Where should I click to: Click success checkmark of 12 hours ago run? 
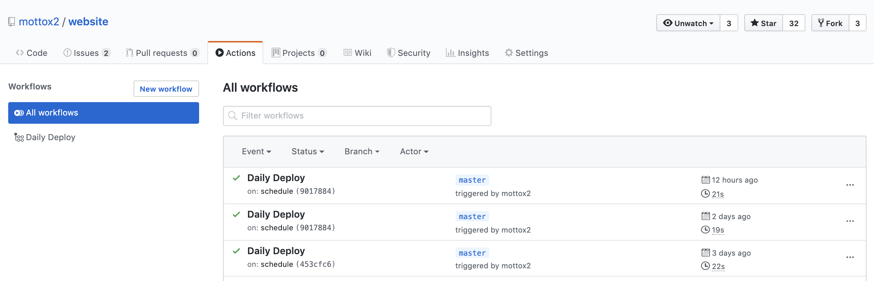click(x=236, y=178)
